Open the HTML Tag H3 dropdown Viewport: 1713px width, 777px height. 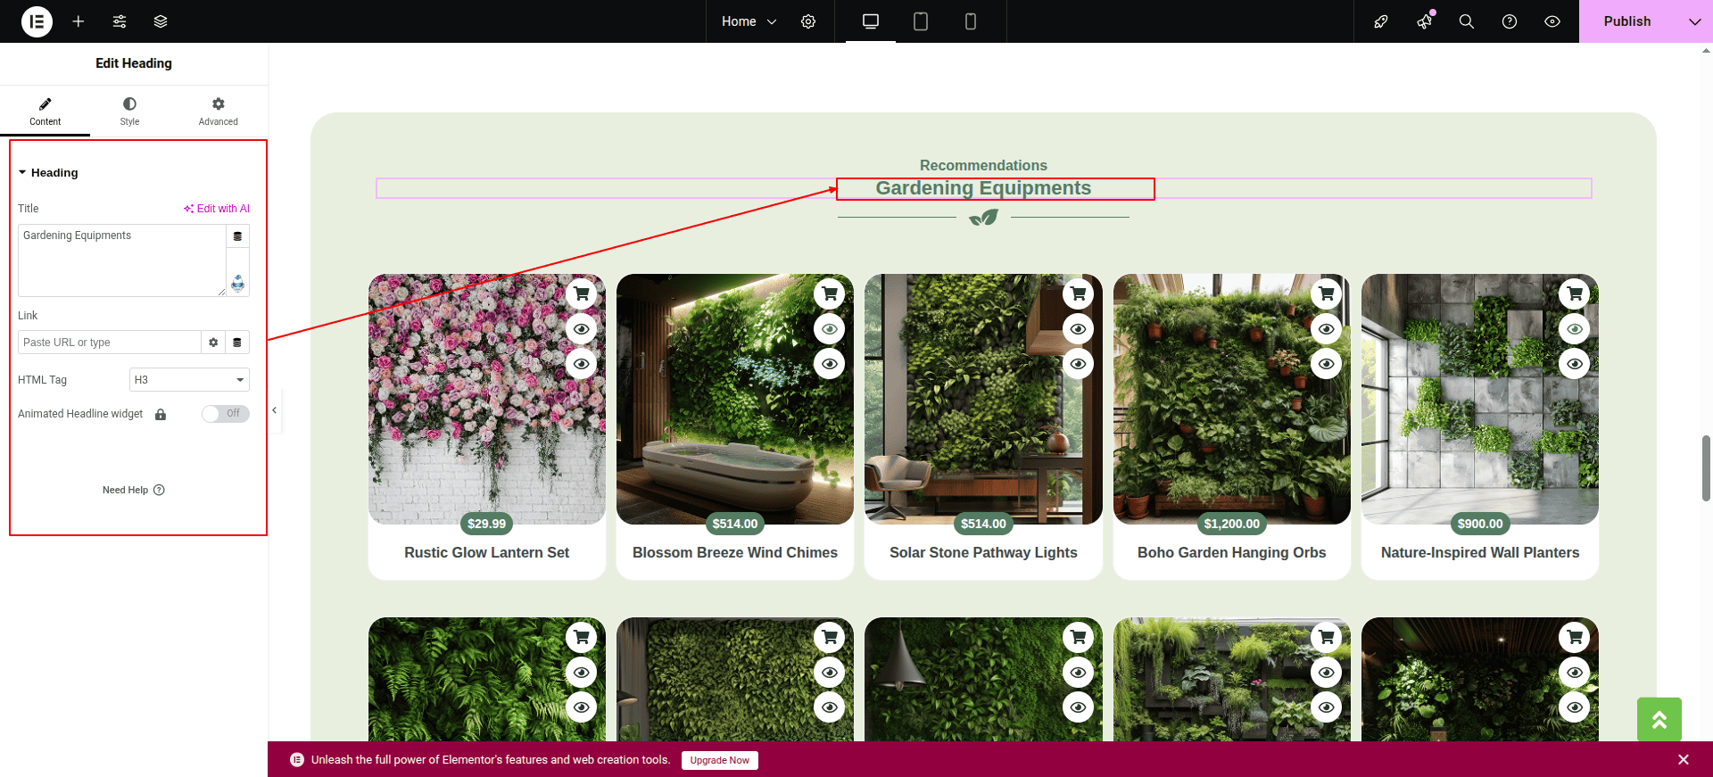click(189, 380)
